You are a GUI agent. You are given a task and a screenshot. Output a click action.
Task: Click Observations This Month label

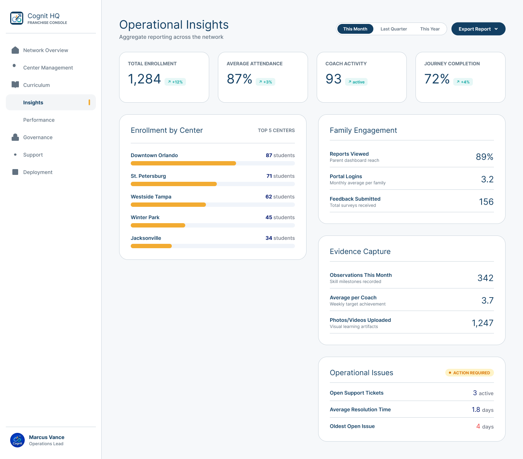click(361, 275)
